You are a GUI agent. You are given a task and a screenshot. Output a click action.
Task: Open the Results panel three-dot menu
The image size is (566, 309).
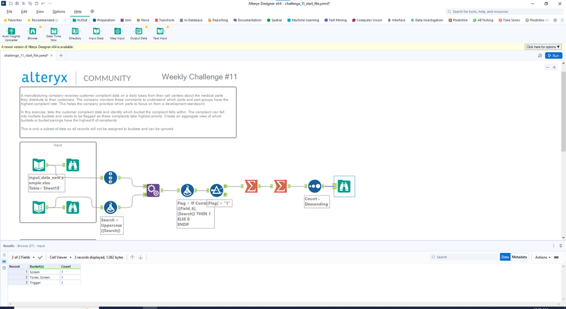(x=554, y=246)
